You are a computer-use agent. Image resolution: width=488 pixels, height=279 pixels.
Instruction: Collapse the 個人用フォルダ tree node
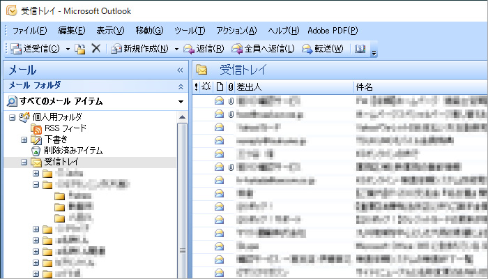point(12,118)
